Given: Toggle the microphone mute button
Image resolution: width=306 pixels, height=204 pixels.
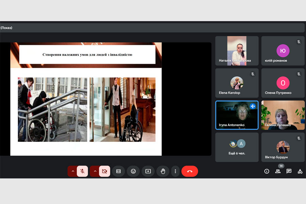Looking at the screenshot, I should pos(82,171).
